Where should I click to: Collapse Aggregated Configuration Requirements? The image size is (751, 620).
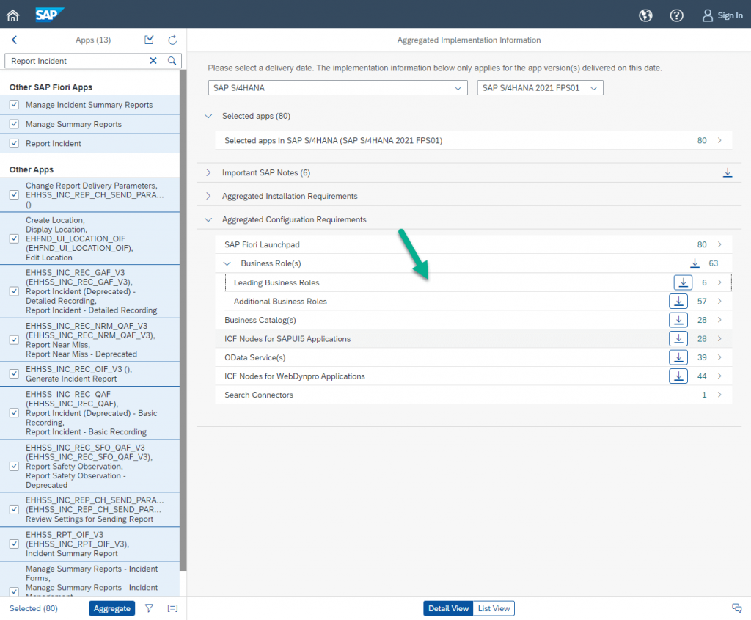[208, 219]
